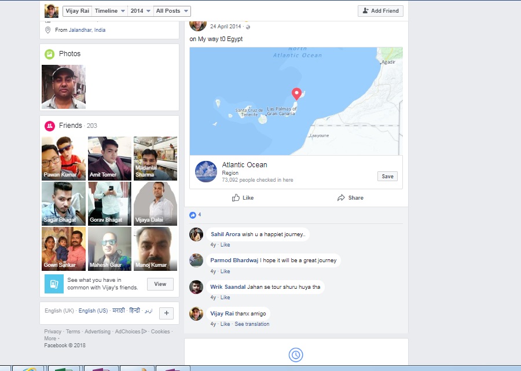This screenshot has height=371, width=521.
Task: Click Parmod Bhardwaj's comment avatar
Action: 196,260
